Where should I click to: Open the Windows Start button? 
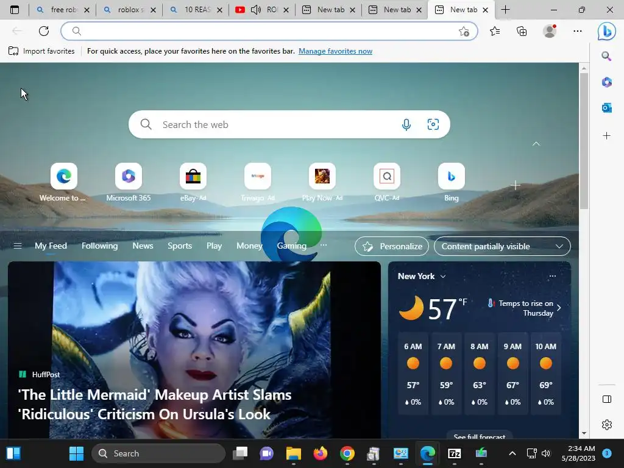[x=76, y=453]
